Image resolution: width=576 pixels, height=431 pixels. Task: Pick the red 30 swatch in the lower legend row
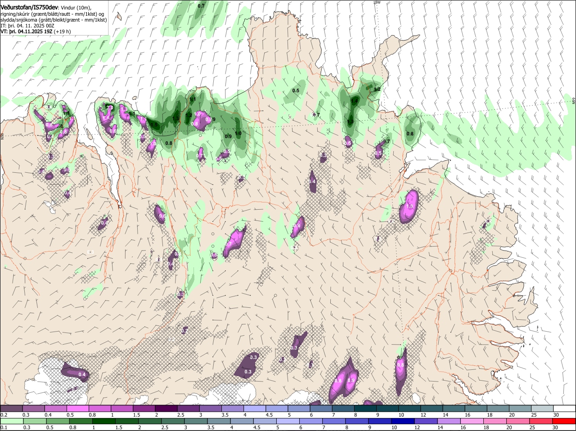[564, 421]
